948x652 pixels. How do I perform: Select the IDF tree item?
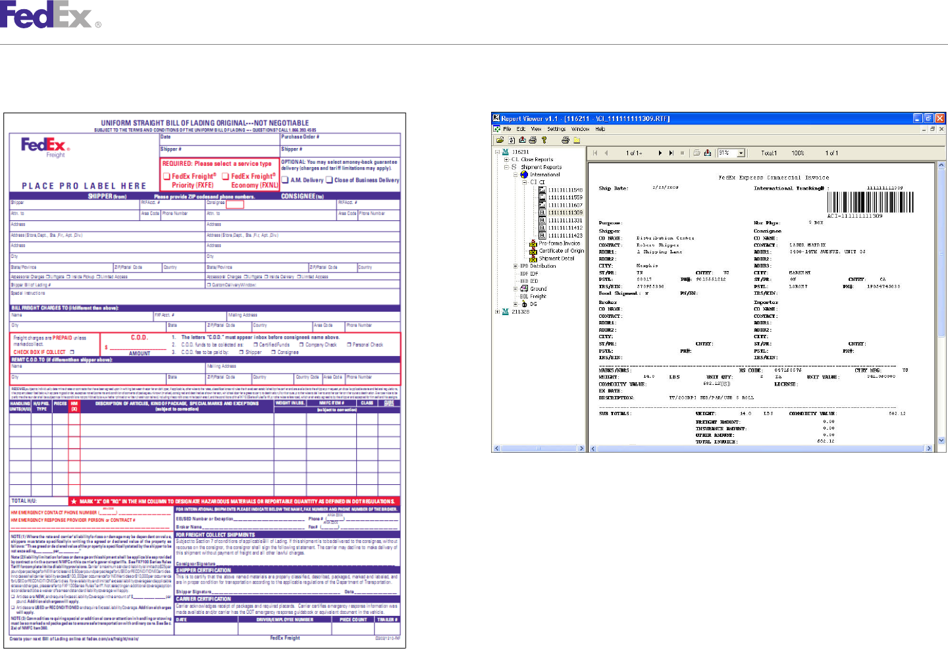click(x=534, y=274)
